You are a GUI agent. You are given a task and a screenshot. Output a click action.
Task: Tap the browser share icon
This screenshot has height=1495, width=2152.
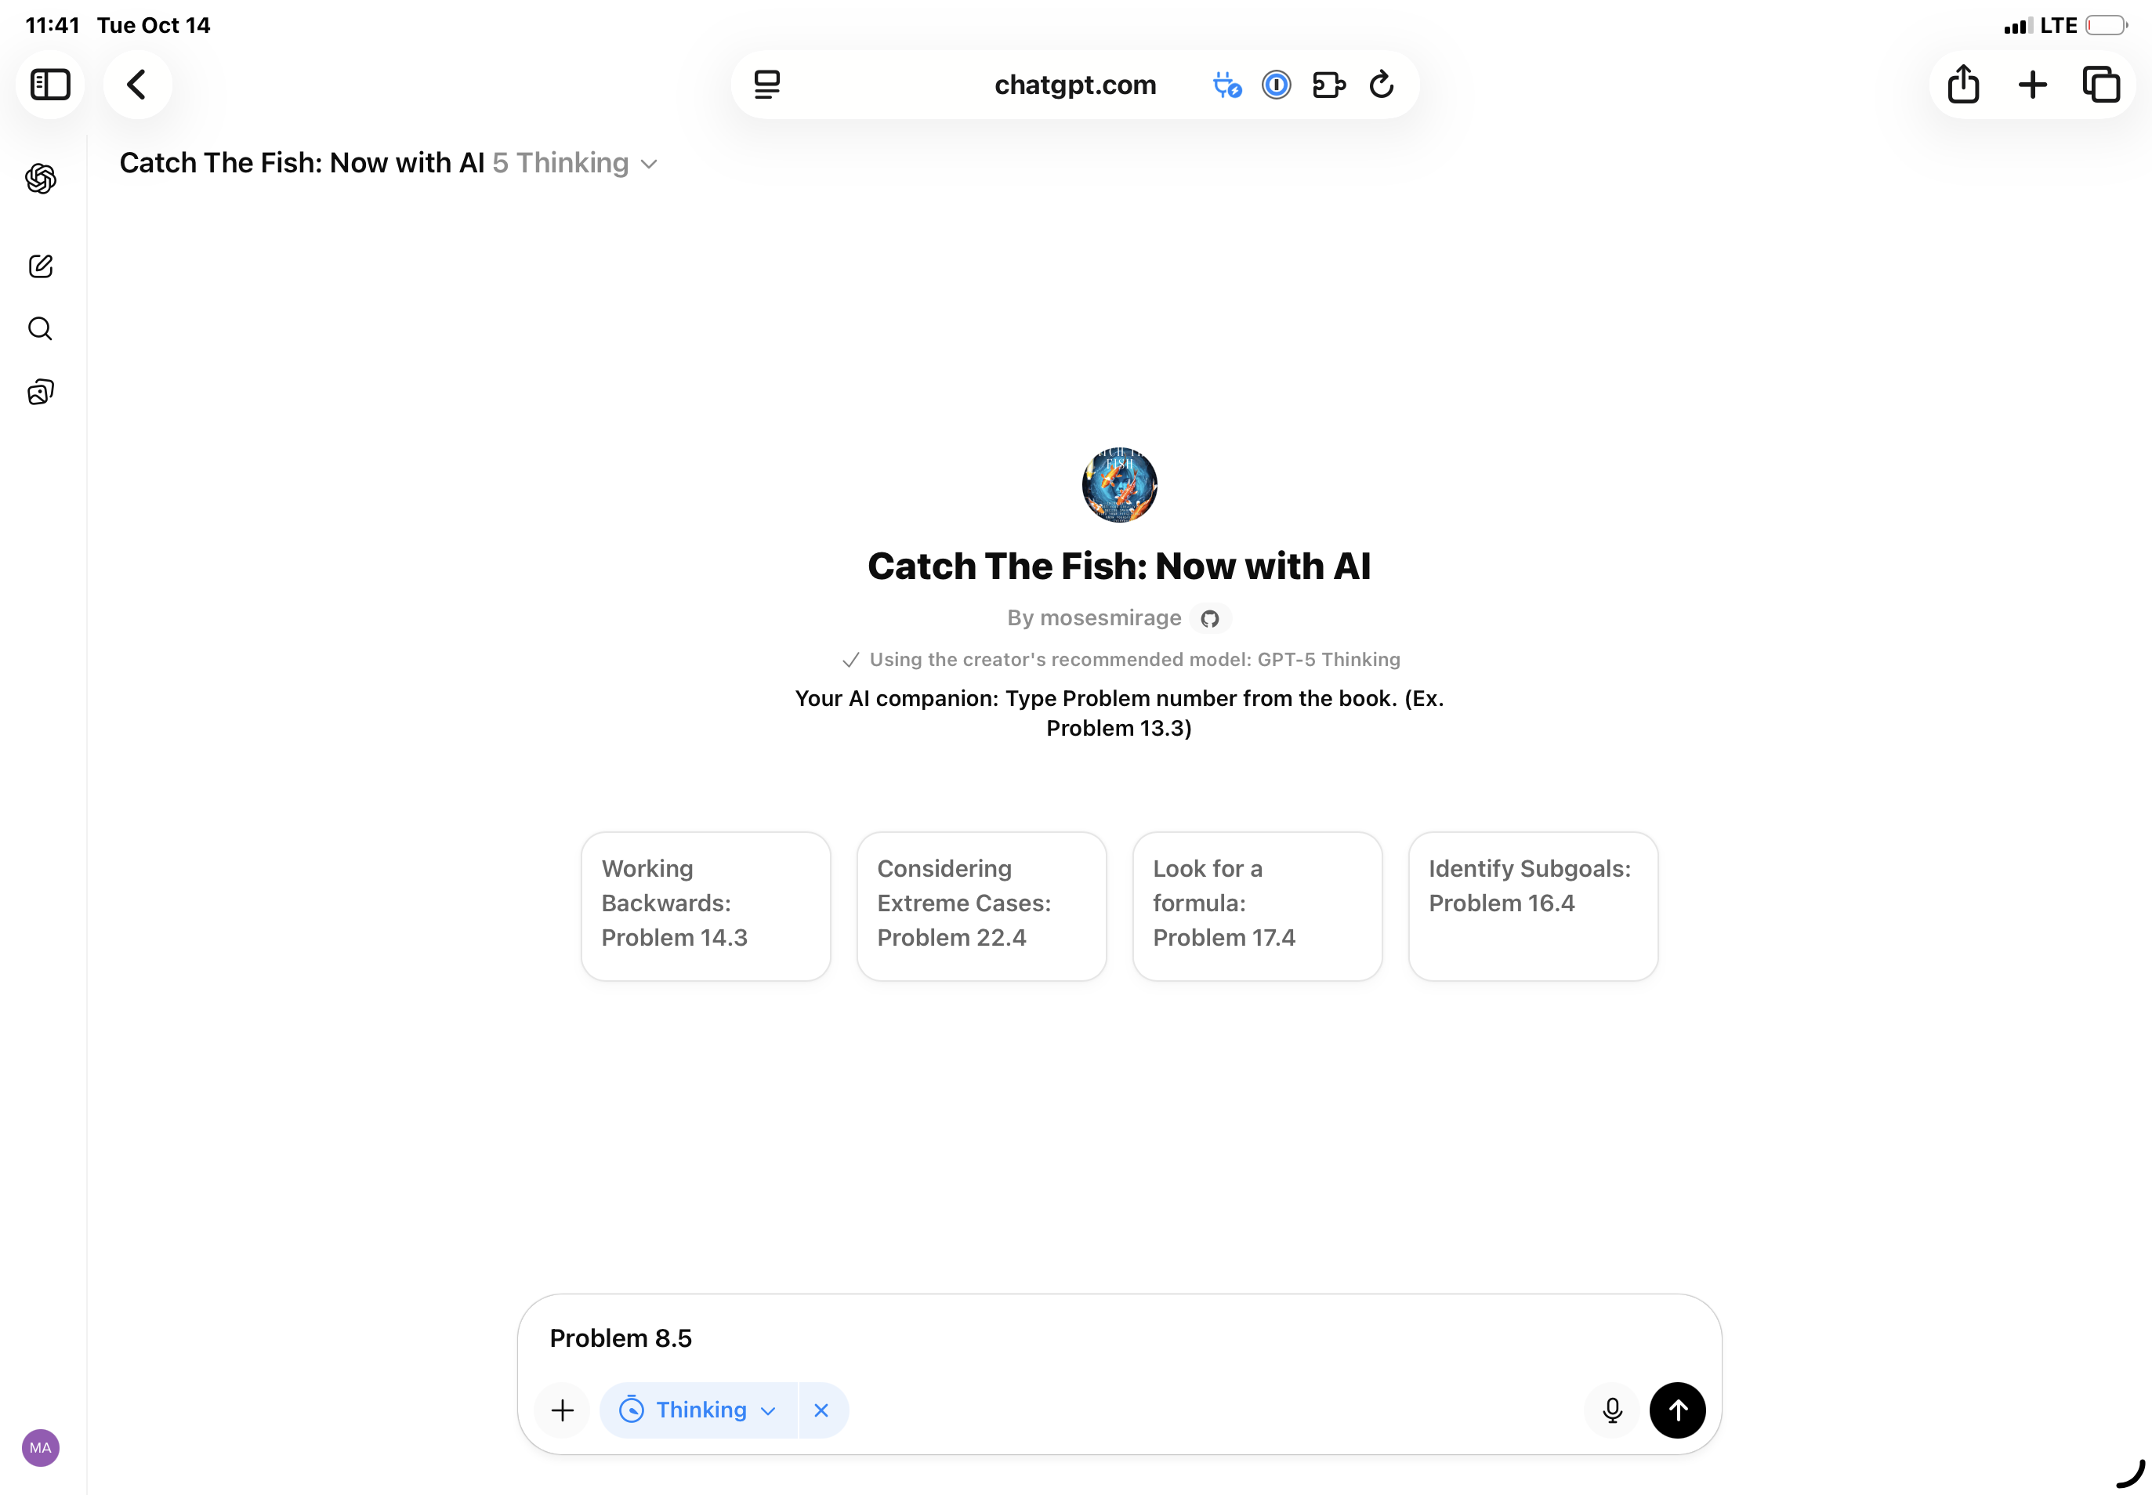click(x=1963, y=85)
